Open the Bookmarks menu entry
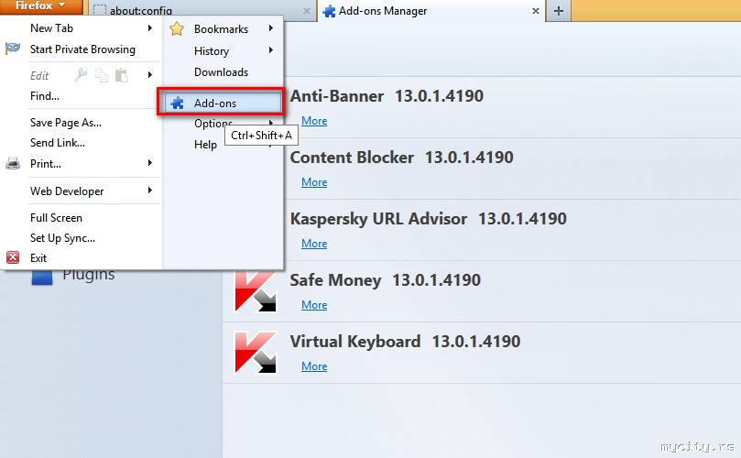This screenshot has height=458, width=741. click(221, 29)
